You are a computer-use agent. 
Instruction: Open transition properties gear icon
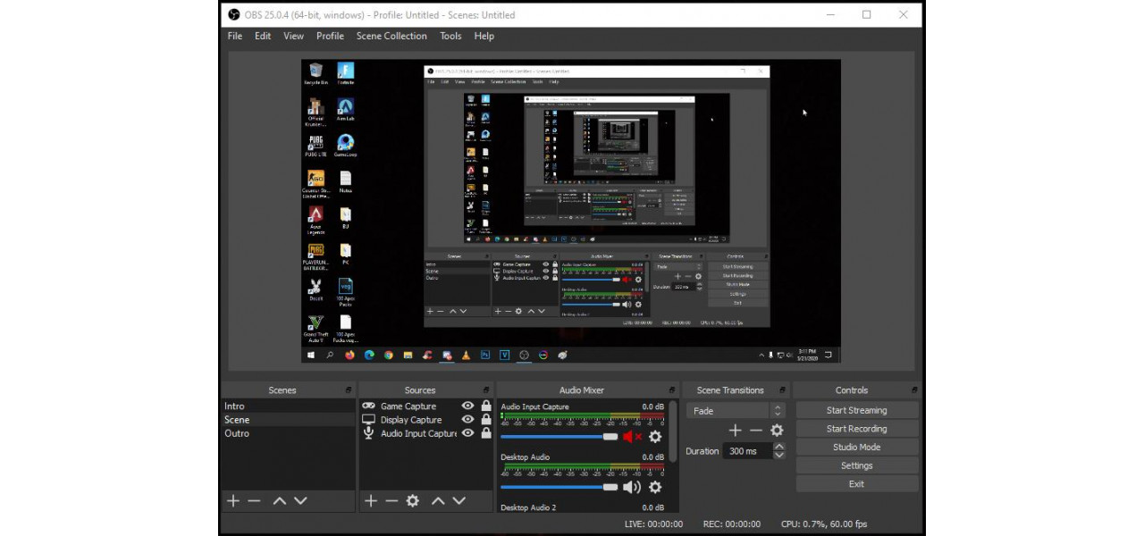pyautogui.click(x=777, y=431)
